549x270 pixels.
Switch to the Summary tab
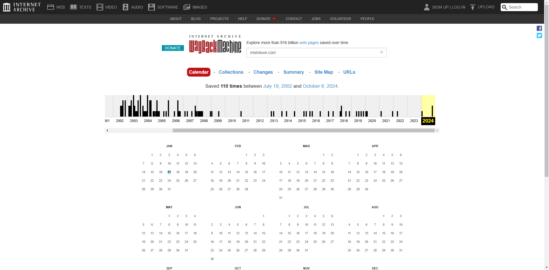(x=294, y=72)
